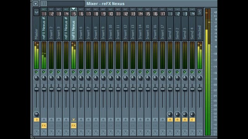248x139 pixels.
Task: Toggle the mixer view layout button
Action: point(44,3)
